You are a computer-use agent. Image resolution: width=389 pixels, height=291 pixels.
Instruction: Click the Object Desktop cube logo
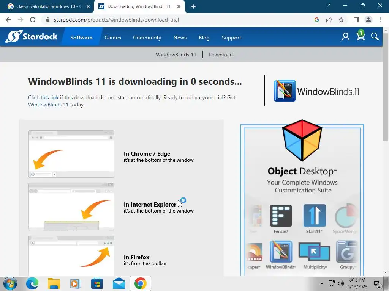tap(302, 140)
